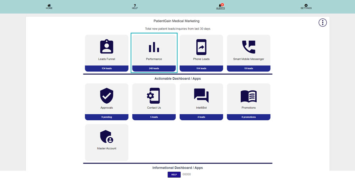355x178 pixels.
Task: Open the Contact Us phone gear icon
Action: pyautogui.click(x=153, y=96)
